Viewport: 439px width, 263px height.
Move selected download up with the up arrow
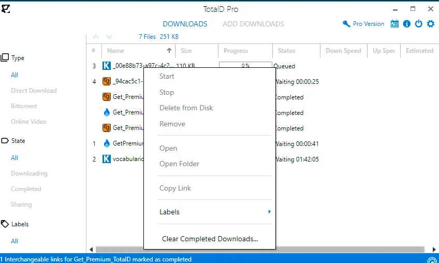pos(96,37)
